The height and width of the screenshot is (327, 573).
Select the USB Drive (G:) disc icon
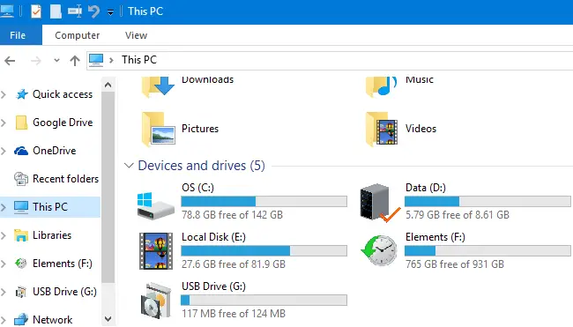pos(156,301)
